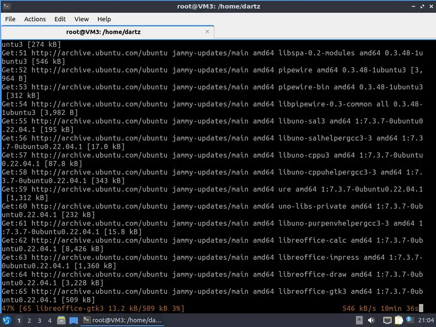
Task: Click the terminal icon in the title bar
Action: click(7, 6)
